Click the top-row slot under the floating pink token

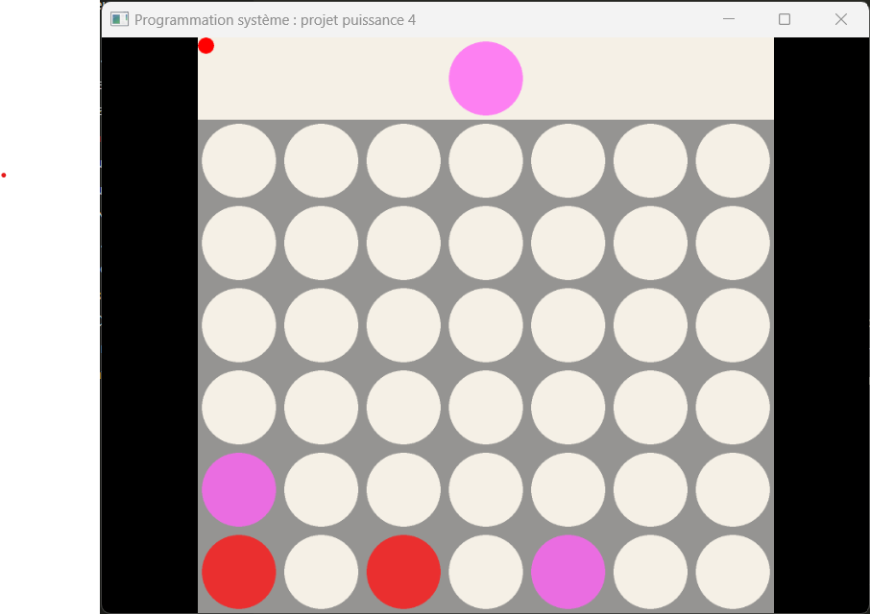tap(486, 161)
